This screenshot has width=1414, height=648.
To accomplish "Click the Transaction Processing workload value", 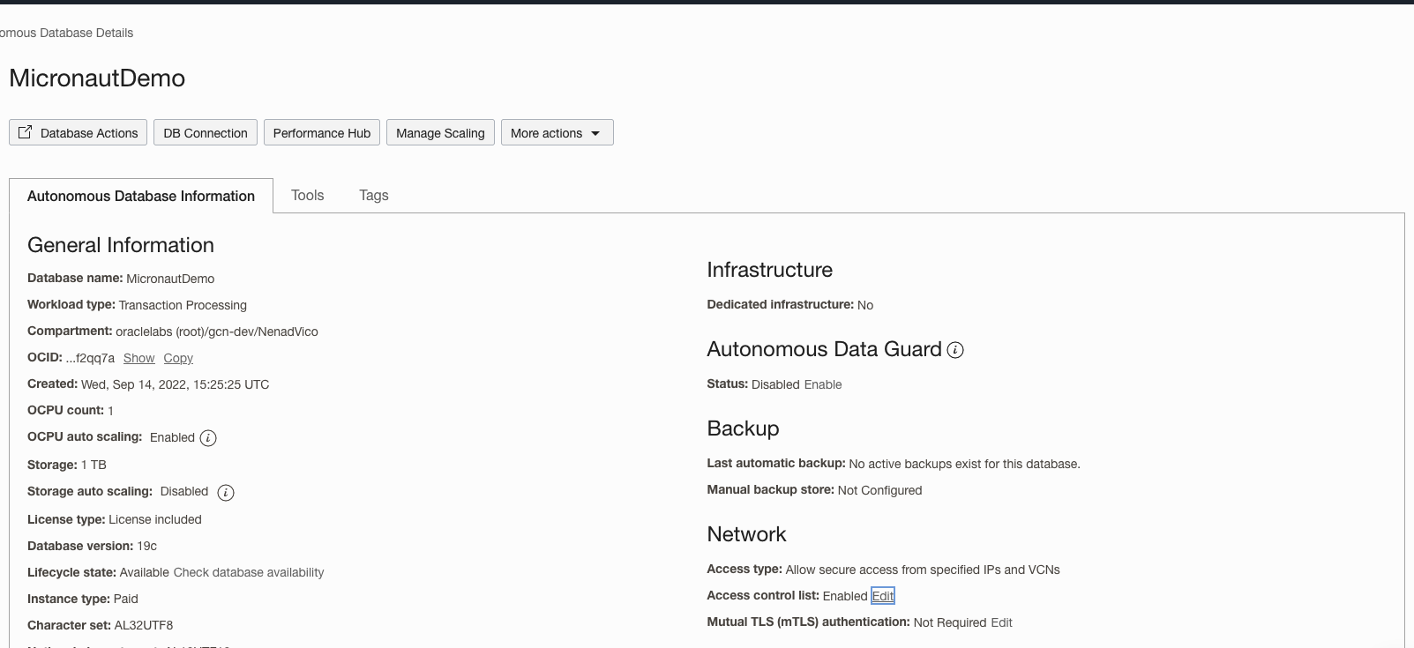I will tap(183, 305).
